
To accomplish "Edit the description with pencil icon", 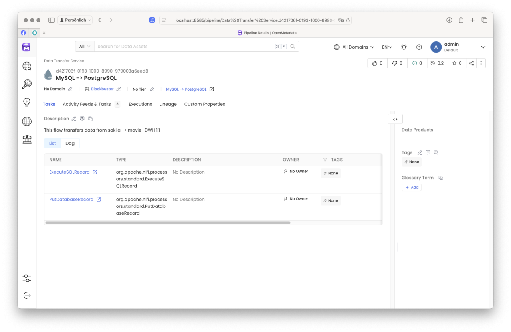I will pos(74,119).
